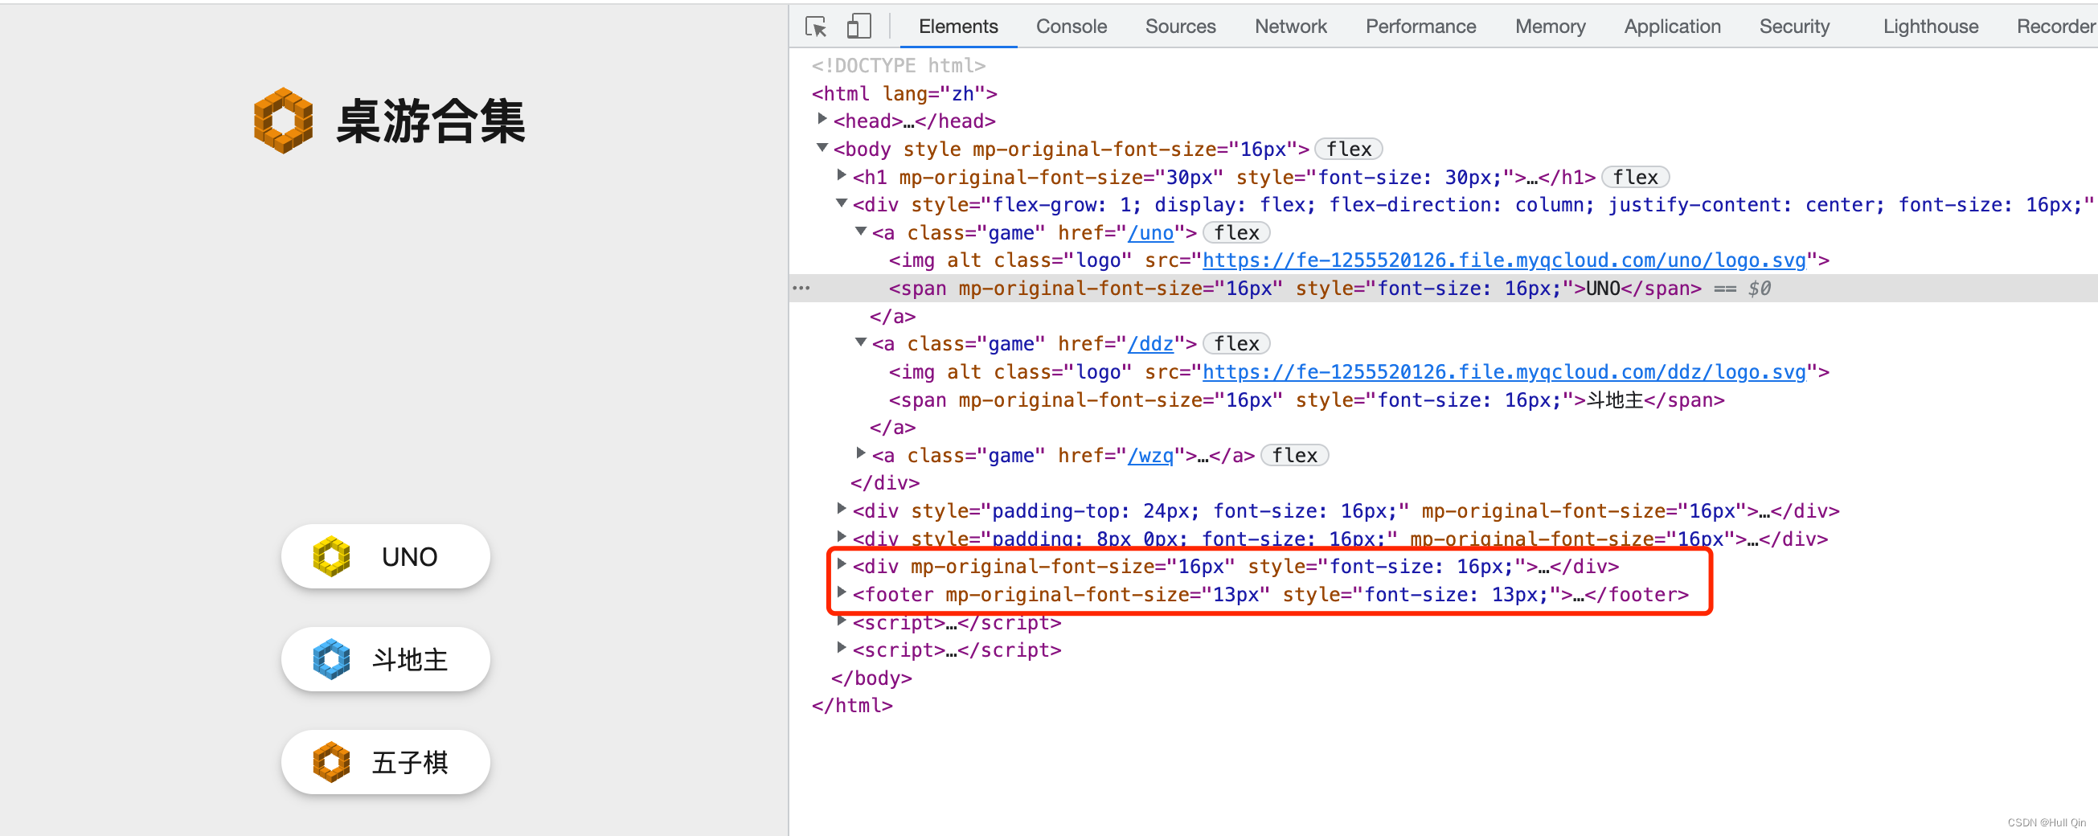Toggle the device toolbar icon
This screenshot has width=2098, height=836.
(x=858, y=27)
